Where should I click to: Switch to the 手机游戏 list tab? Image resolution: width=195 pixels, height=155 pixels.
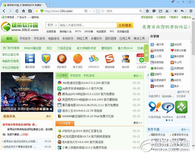pyautogui.click(x=89, y=76)
